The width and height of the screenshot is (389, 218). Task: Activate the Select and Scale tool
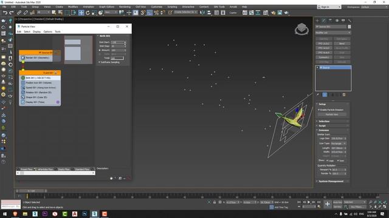click(94, 13)
